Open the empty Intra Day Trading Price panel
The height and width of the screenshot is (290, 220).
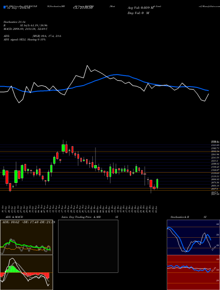[x=88, y=246]
